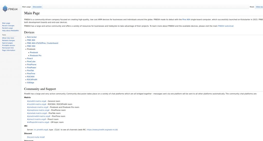The image size is (263, 141).
Task: Open Printable version link
Action: (x=8, y=45)
